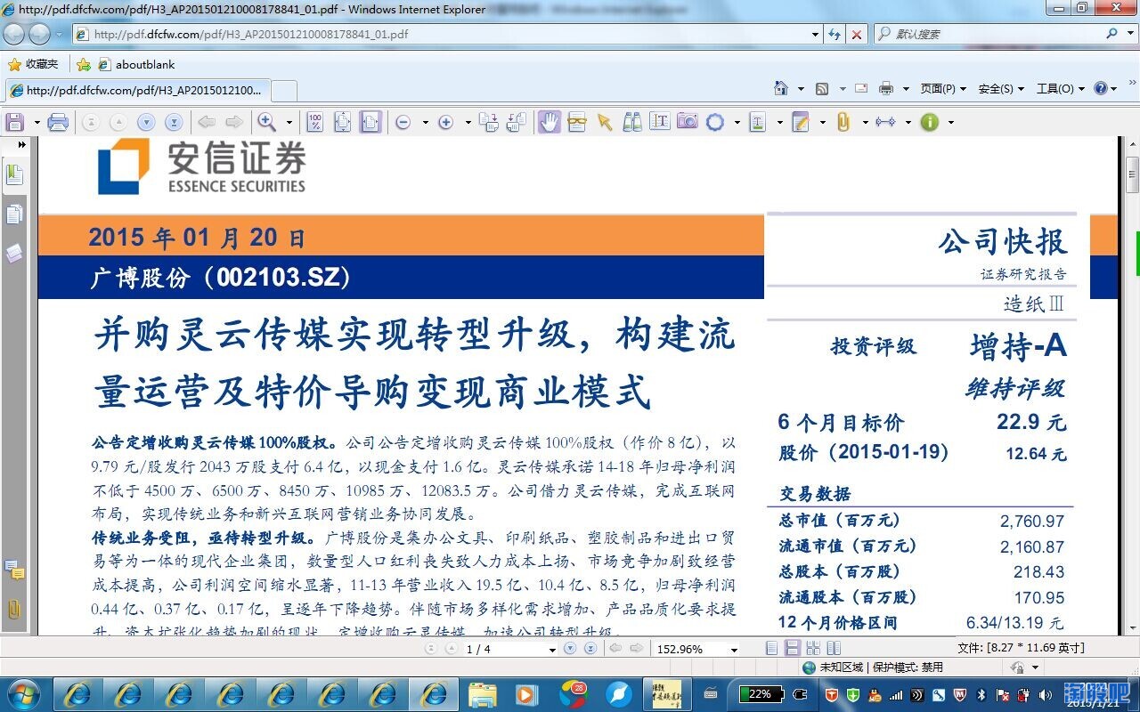The image size is (1140, 712).
Task: Set zoom to actual size 100%
Action: point(314,122)
